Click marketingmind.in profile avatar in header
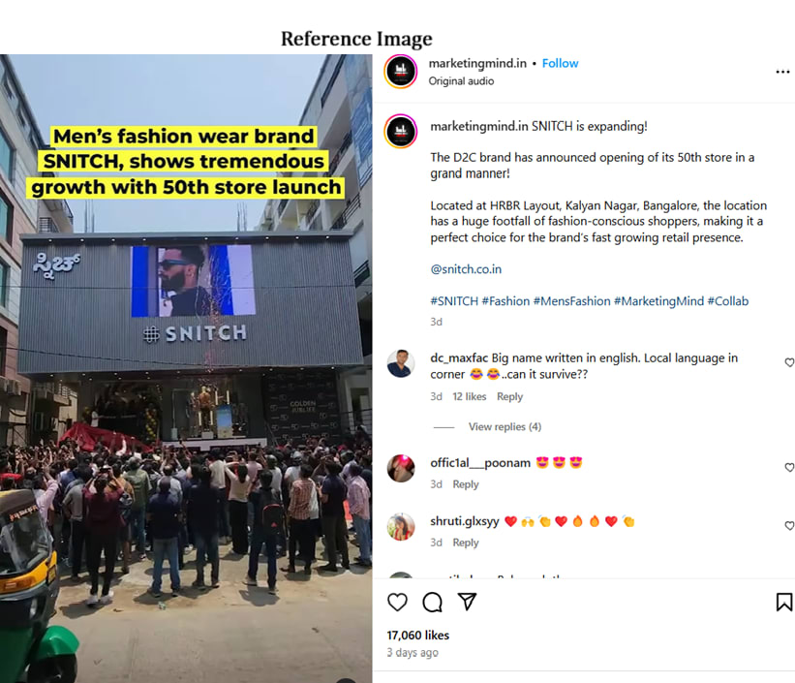The height and width of the screenshot is (683, 795). (x=401, y=72)
